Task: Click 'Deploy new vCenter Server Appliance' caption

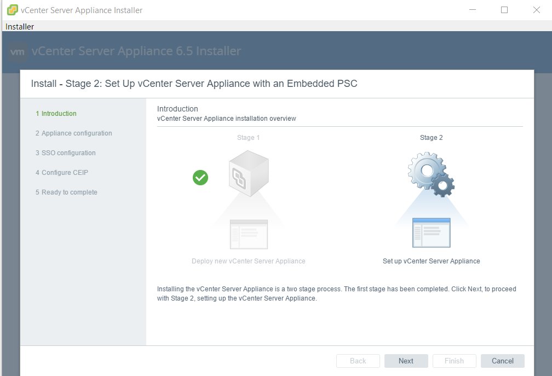Action: coord(248,261)
